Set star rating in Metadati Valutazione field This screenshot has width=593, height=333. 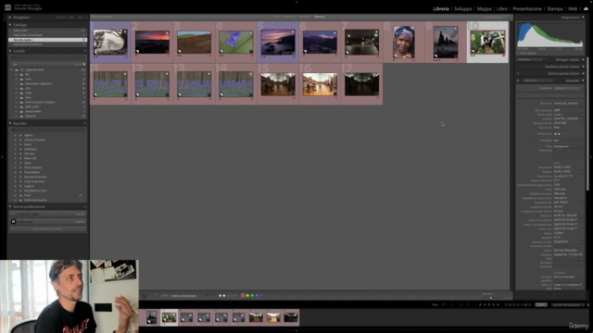(x=562, y=134)
